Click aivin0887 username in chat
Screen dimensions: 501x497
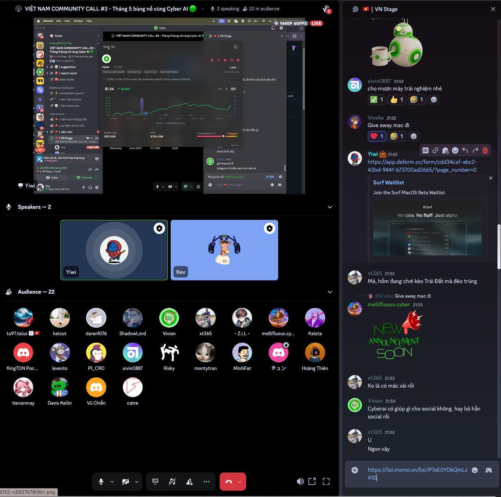[380, 81]
